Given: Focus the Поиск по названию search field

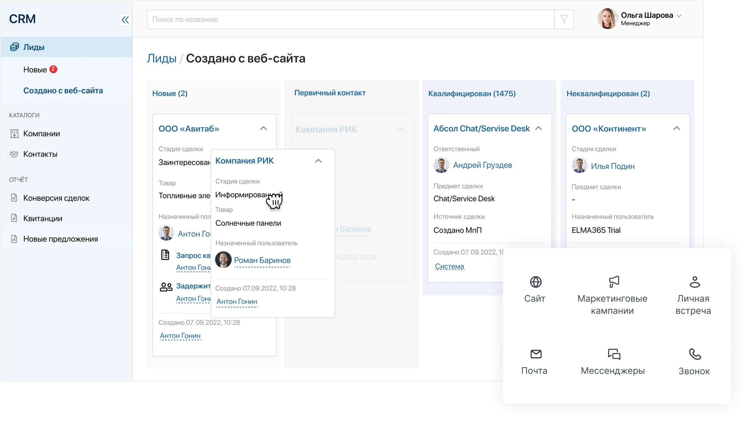Looking at the screenshot, I should [x=351, y=19].
